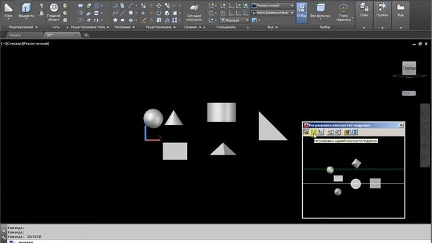Image resolution: width=432 pixels, height=243 pixels.
Task: Click the Subtract solids icon in Редактирование тела
Action: click(80, 13)
